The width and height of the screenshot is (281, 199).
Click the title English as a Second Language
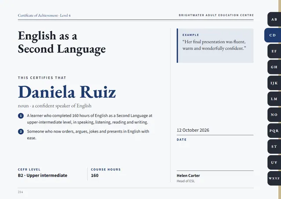[62, 42]
